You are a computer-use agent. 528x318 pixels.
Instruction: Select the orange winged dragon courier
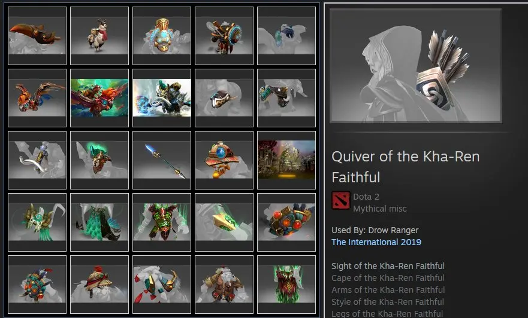(x=37, y=98)
